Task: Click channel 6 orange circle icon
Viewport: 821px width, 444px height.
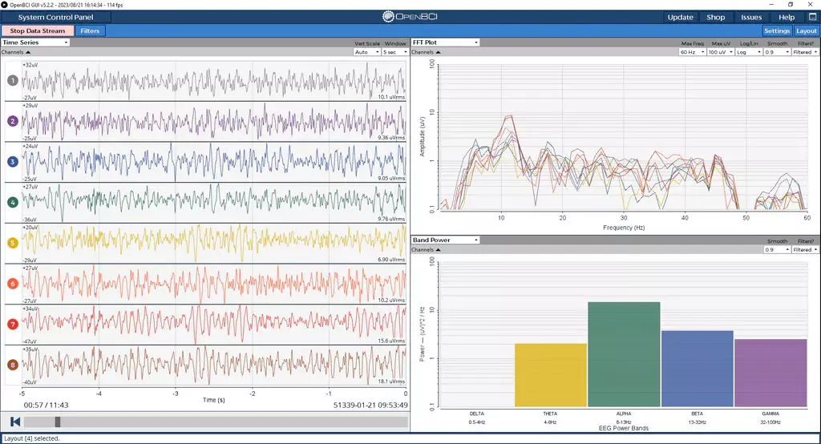Action: click(x=12, y=284)
